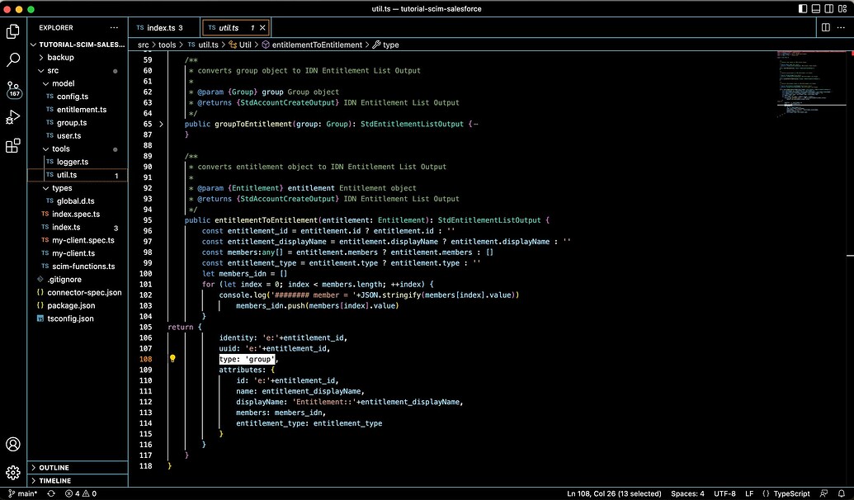Open the Search panel icon
The width and height of the screenshot is (854, 500).
tap(12, 59)
